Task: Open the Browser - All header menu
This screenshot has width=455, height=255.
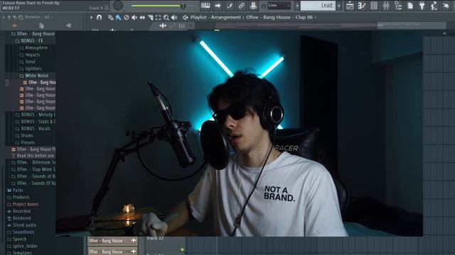Action: tap(38, 17)
